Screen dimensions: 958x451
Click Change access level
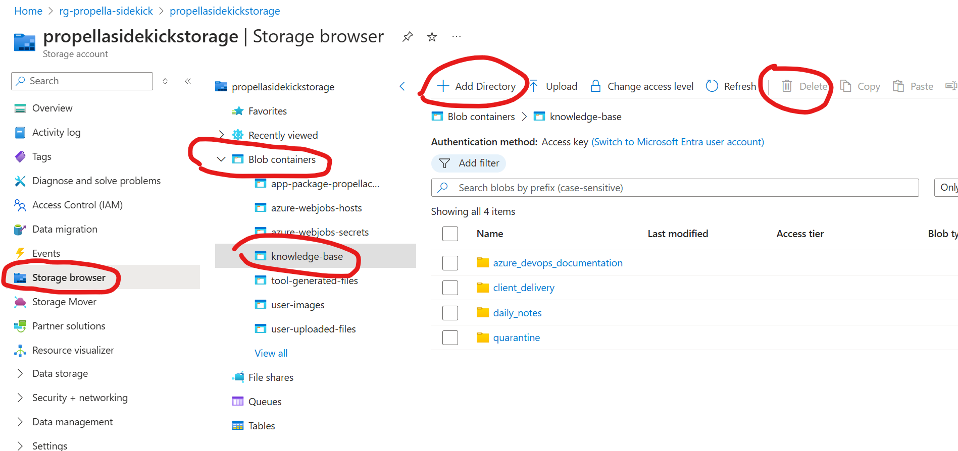click(x=642, y=86)
